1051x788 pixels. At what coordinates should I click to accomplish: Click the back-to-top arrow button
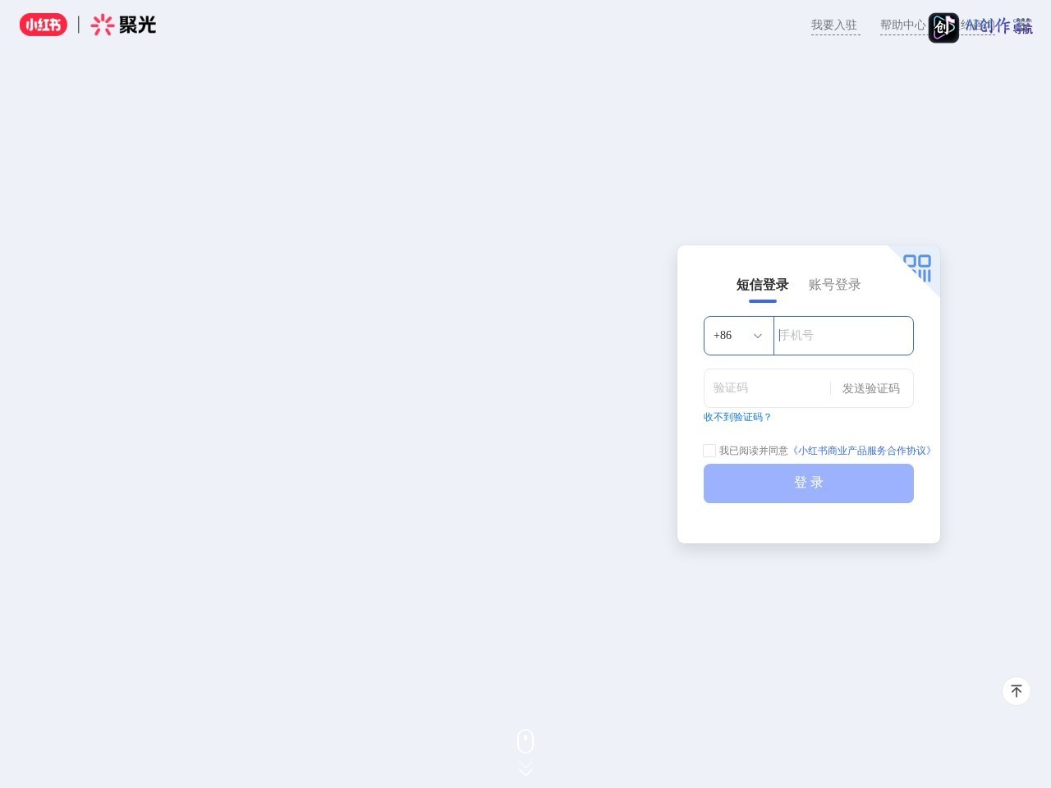pyautogui.click(x=1017, y=691)
